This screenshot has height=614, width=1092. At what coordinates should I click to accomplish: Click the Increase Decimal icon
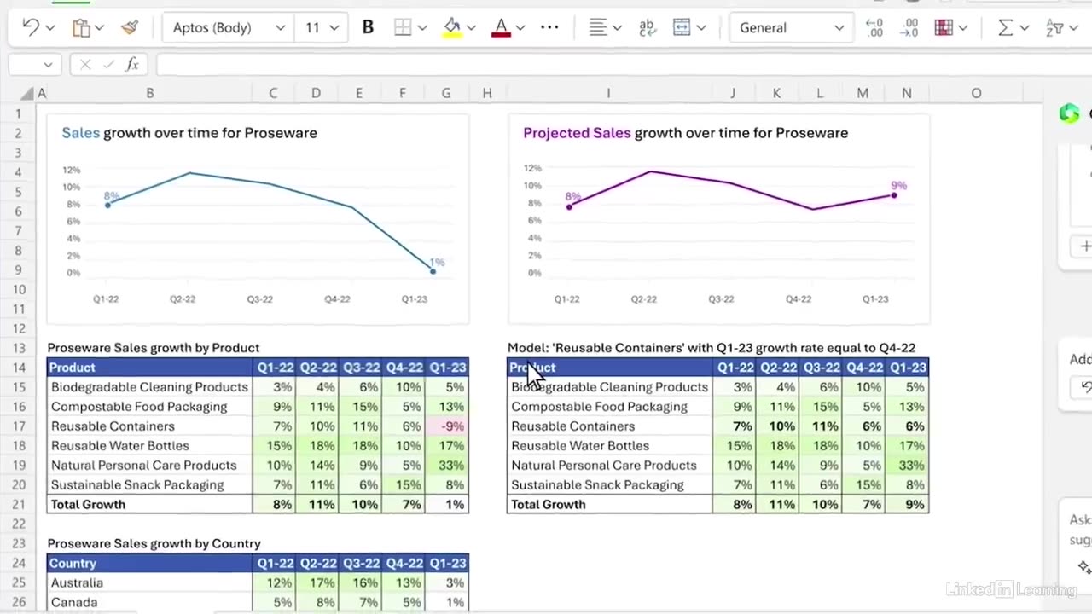874,27
